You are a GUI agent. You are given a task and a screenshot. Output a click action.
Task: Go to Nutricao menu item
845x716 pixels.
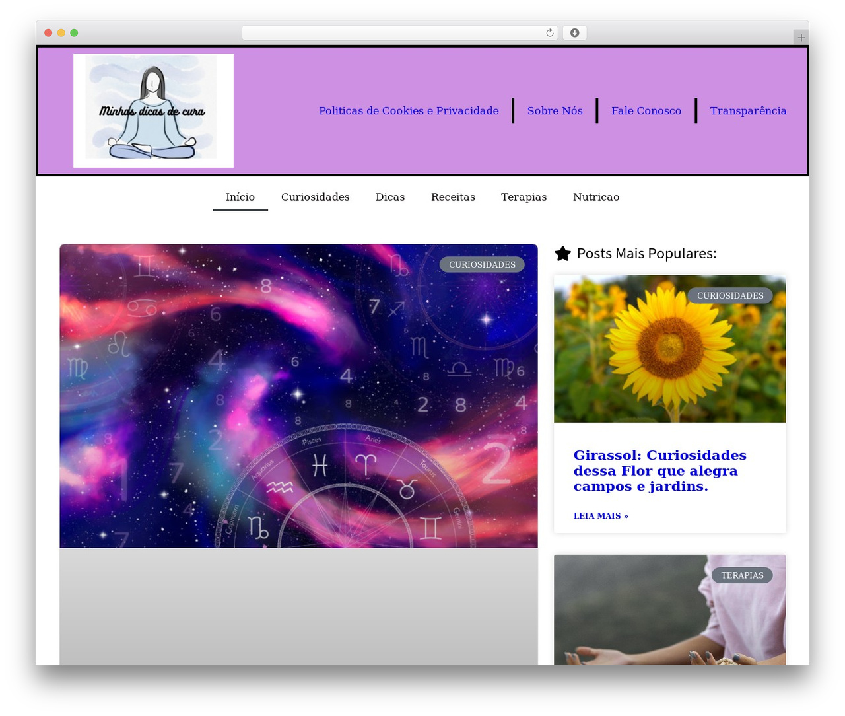(x=596, y=197)
